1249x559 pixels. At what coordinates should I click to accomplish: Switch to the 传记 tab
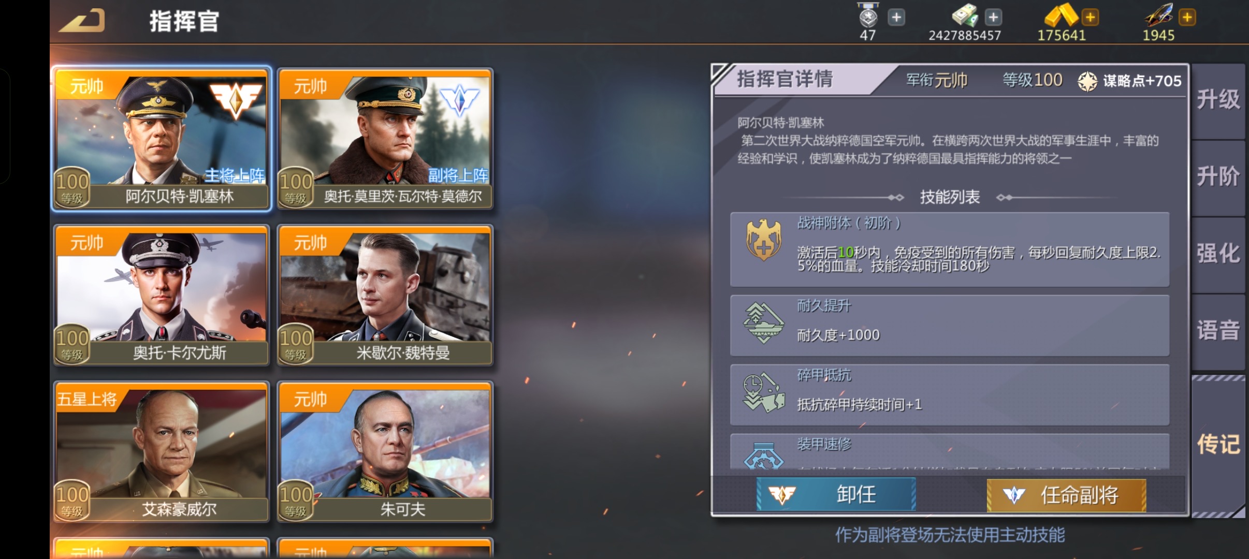[x=1218, y=445]
